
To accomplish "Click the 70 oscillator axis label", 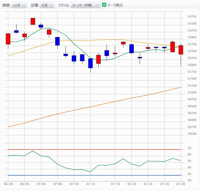I will [189, 148].
